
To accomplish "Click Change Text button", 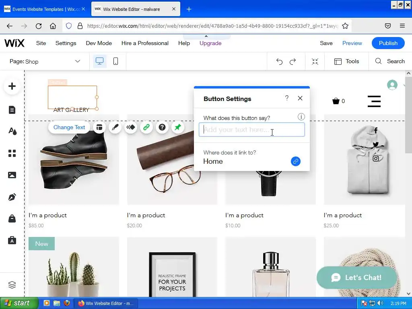I will tap(69, 128).
